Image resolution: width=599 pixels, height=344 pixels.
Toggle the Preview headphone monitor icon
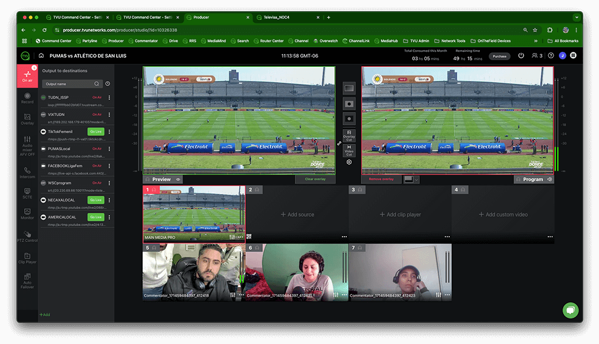pyautogui.click(x=148, y=180)
